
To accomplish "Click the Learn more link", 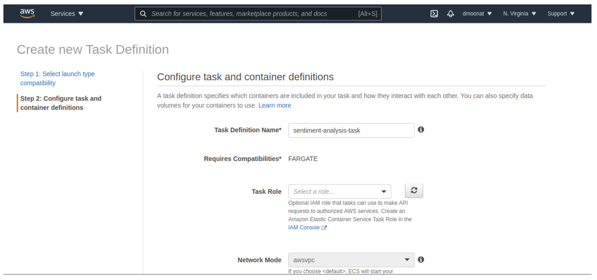I will (x=275, y=105).
